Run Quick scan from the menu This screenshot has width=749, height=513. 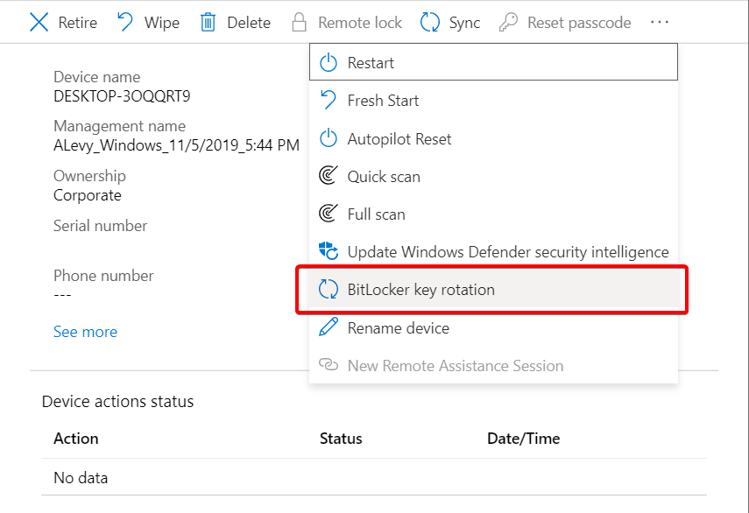tap(493, 176)
